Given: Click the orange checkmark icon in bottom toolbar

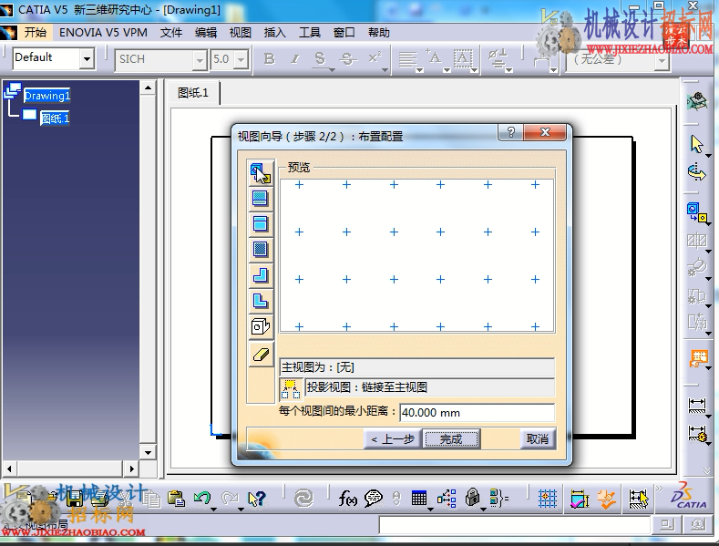Looking at the screenshot, I should pos(608,499).
